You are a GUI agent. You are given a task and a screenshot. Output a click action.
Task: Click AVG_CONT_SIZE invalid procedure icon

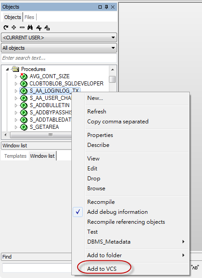(24, 76)
